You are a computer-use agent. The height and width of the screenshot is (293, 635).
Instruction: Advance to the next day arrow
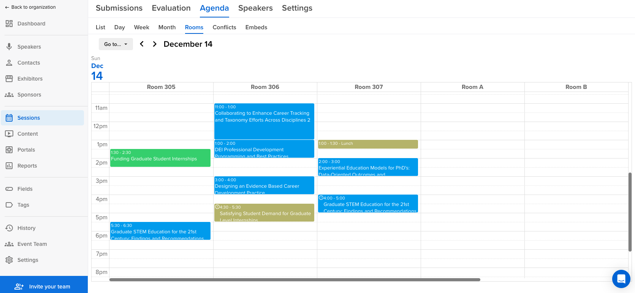(155, 44)
